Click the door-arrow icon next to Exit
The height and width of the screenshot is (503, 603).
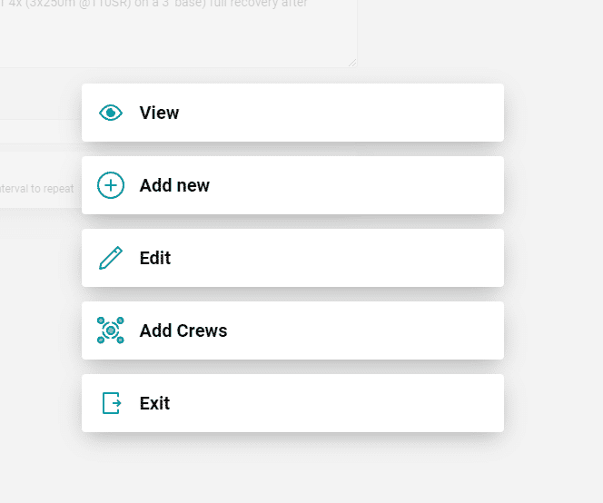tap(112, 403)
